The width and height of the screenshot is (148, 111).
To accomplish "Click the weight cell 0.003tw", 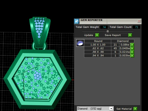I will (x=125, y=55).
